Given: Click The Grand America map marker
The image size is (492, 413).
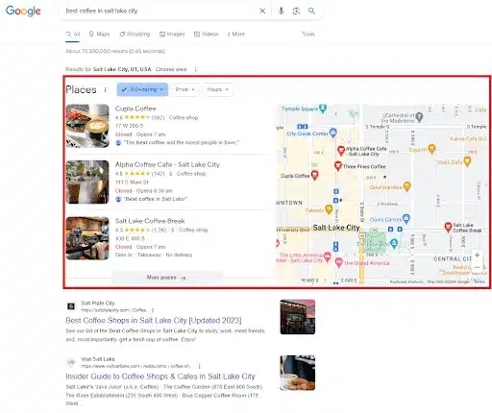Looking at the screenshot, I should pyautogui.click(x=339, y=262).
